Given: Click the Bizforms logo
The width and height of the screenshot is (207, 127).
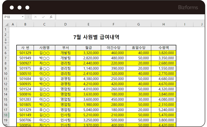Looking at the screenshot, I should (x=188, y=7).
